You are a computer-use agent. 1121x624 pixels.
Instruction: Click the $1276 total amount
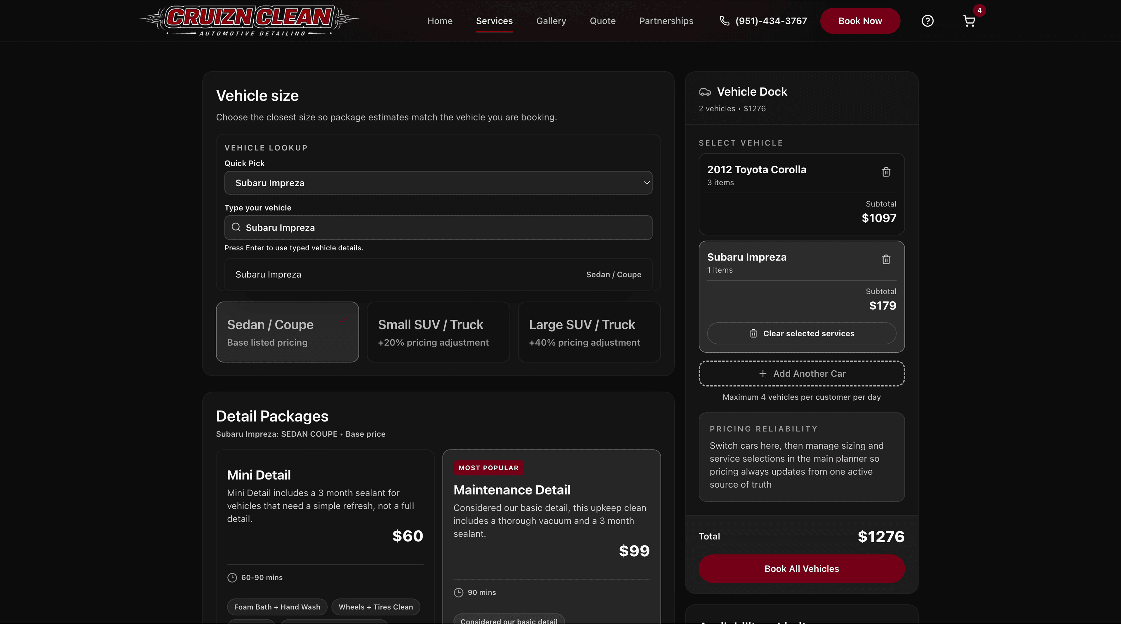coord(881,536)
